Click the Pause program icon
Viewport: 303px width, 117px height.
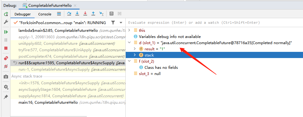[6, 40]
